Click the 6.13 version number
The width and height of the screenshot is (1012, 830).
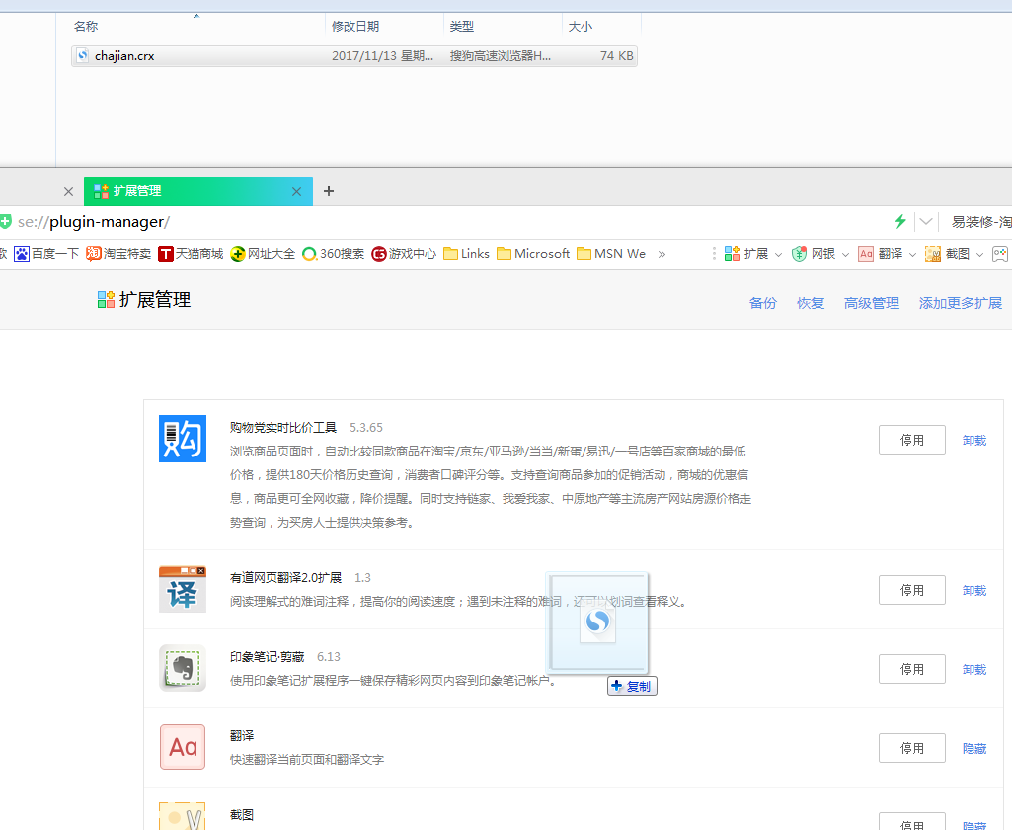[329, 657]
